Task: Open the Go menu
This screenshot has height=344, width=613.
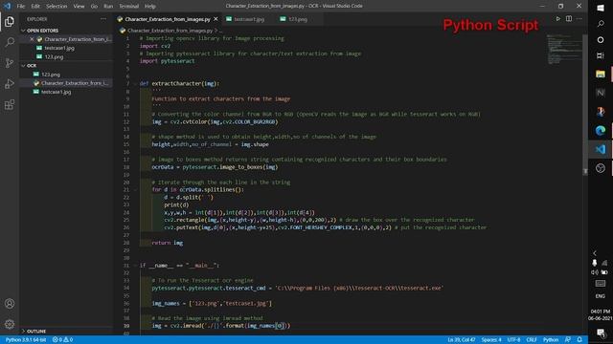Action: click(94, 7)
